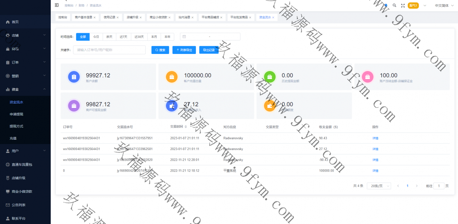458x224 pixels.
Task: Close the 店铺升级 tab
Action: [x=141, y=18]
